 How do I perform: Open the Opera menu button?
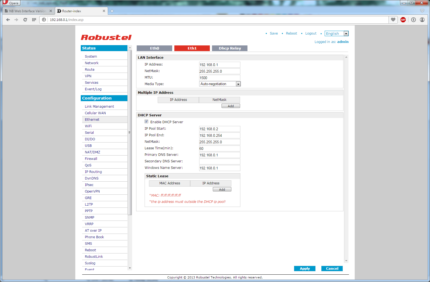click(x=11, y=3)
